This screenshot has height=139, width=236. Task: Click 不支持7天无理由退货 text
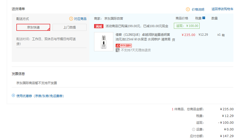pos(136,50)
